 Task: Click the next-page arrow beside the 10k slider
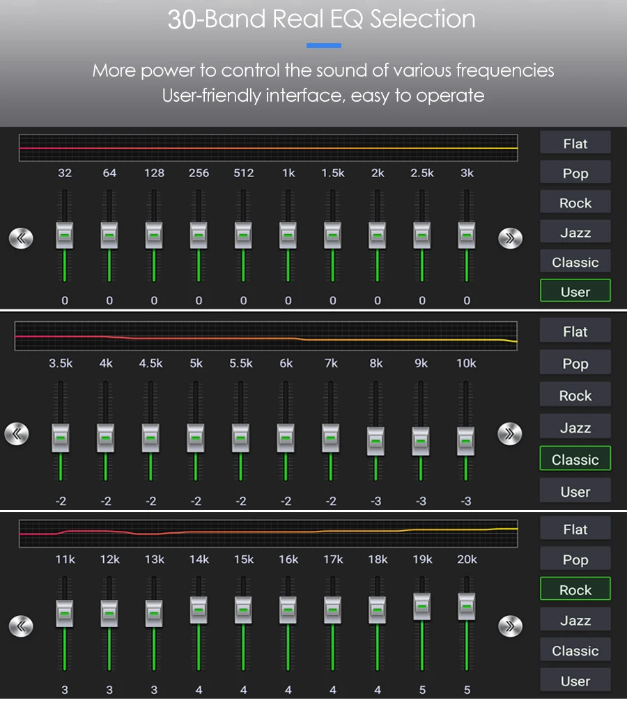pos(509,433)
